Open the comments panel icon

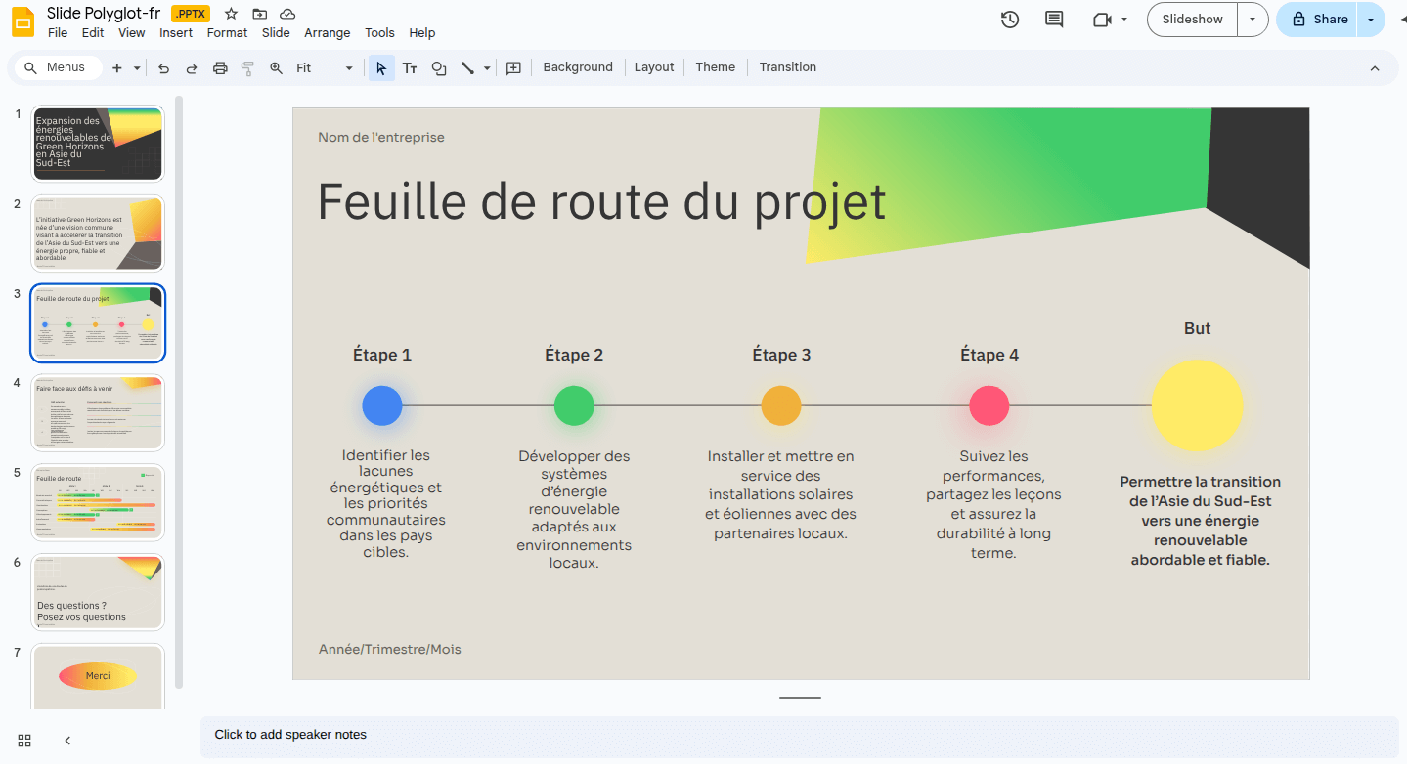click(x=1054, y=20)
